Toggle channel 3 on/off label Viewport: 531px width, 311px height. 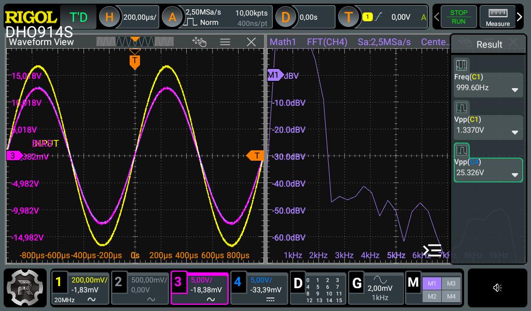pos(178,281)
